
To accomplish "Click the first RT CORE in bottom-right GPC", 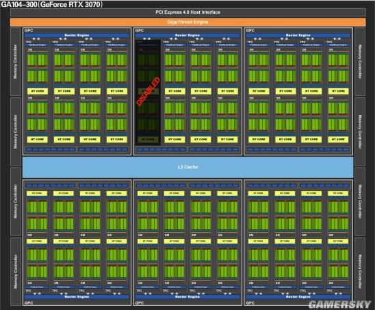I will pyautogui.click(x=258, y=193).
